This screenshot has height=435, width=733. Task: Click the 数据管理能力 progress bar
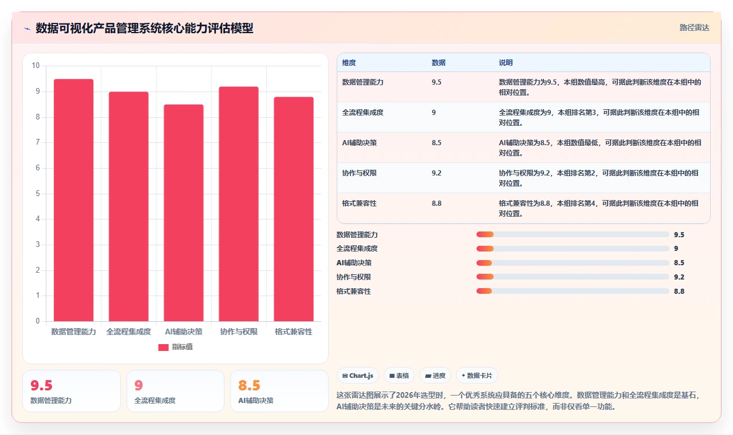(x=573, y=234)
